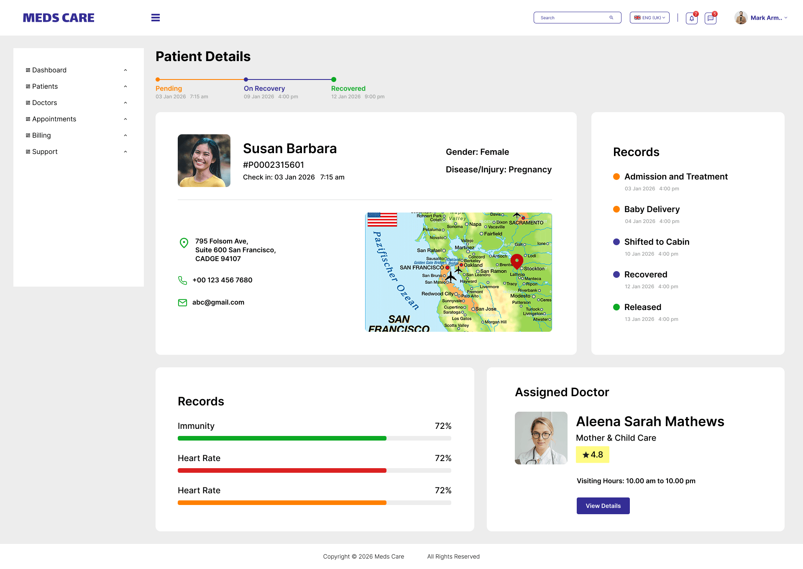Select the Recovered timeline marker
Screen dimensions: 803x569
point(333,79)
